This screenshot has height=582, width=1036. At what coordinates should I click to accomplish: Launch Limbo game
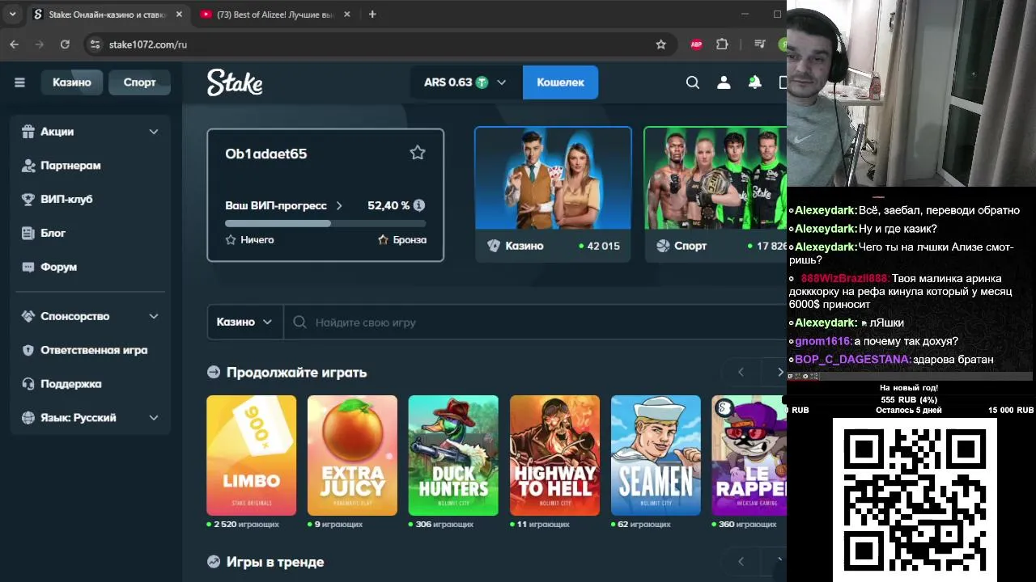click(251, 455)
